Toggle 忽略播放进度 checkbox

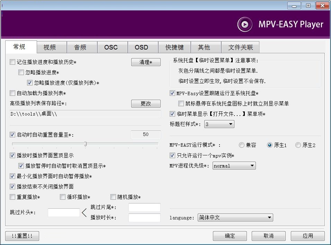point(21,72)
